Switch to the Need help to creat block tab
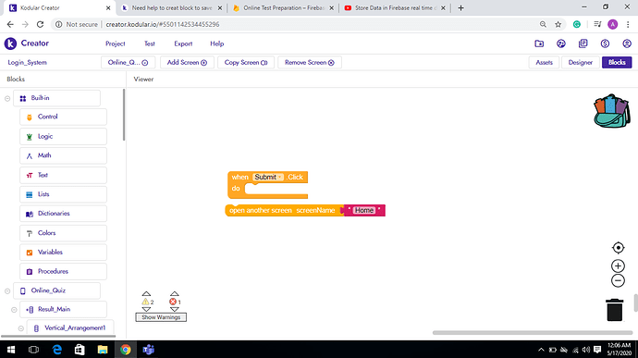638x358 pixels. pos(172,7)
